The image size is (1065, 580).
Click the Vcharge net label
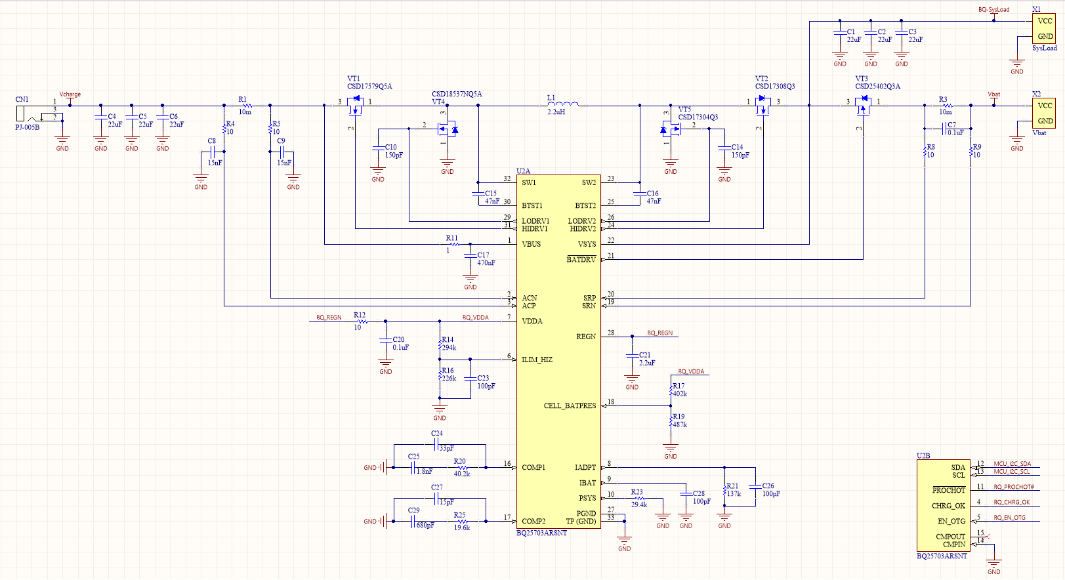point(70,94)
